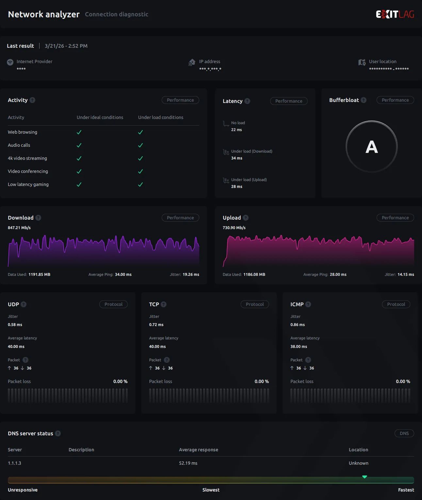This screenshot has height=500, width=422.
Task: Open the Activity help tooltip
Action: (x=32, y=100)
